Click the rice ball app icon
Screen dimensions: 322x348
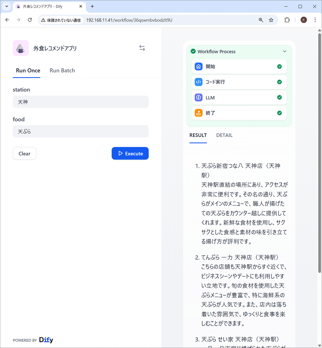21,48
